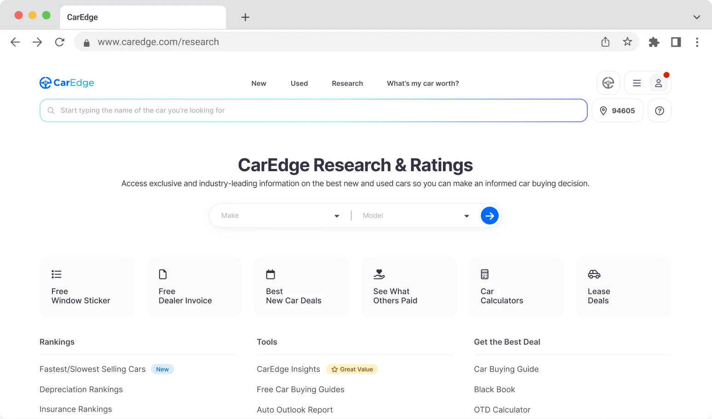This screenshot has width=712, height=419.
Task: Open Depreciation Rankings link
Action: 81,390
